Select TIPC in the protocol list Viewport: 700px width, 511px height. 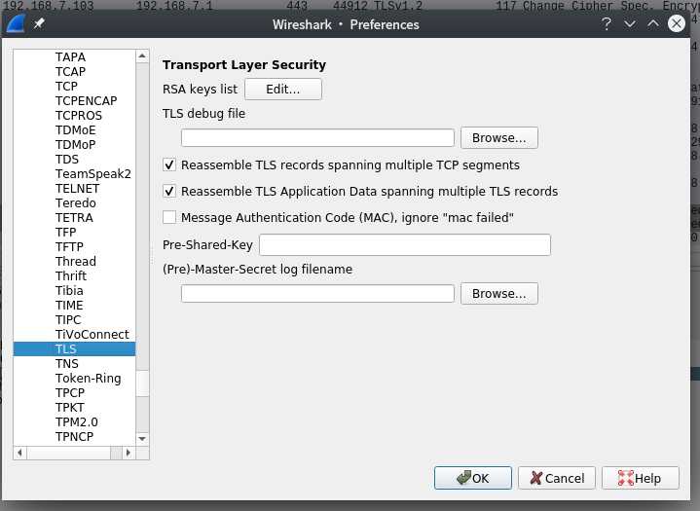(x=68, y=320)
